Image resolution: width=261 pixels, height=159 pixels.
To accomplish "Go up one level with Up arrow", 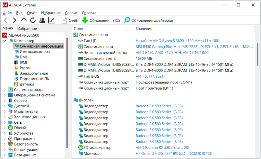I will point(24,20).
